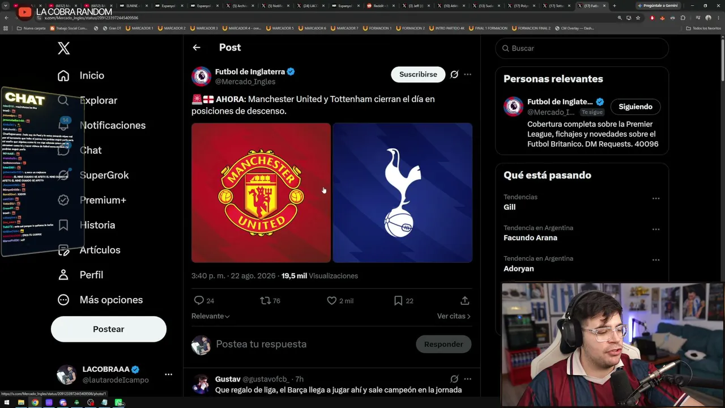Open options for Facundo Arana trend
Viewport: 725px width, 408px height.
coord(656,229)
